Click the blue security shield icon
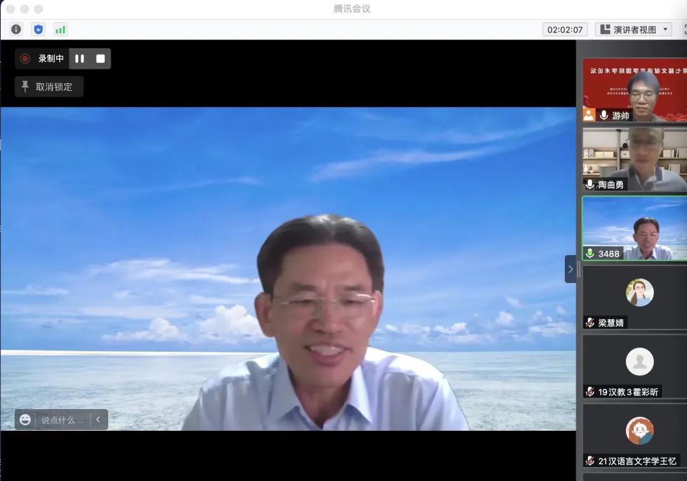Image resolution: width=687 pixels, height=481 pixels. (38, 29)
